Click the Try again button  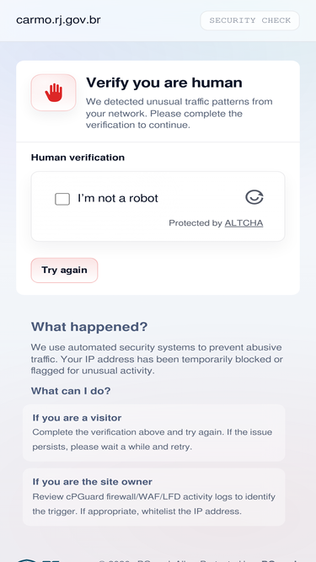tap(64, 270)
